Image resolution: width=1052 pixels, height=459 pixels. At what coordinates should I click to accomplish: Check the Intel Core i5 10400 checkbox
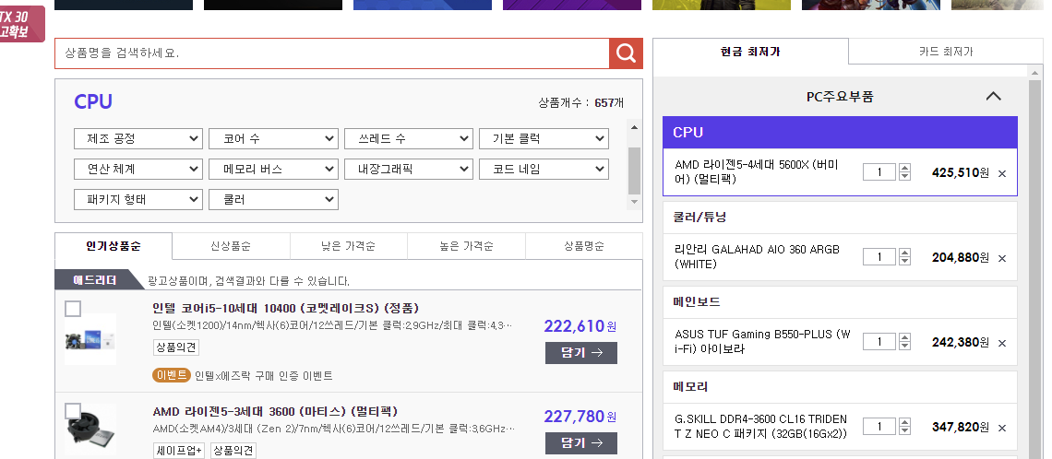[x=73, y=309]
